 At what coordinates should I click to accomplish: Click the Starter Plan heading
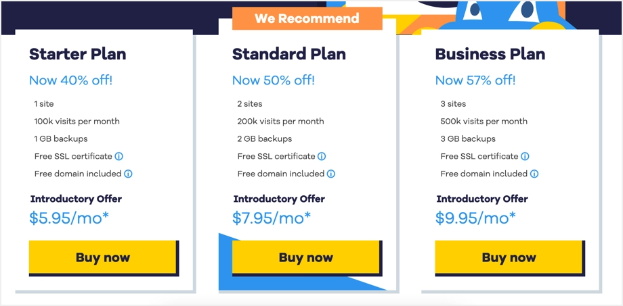click(78, 54)
